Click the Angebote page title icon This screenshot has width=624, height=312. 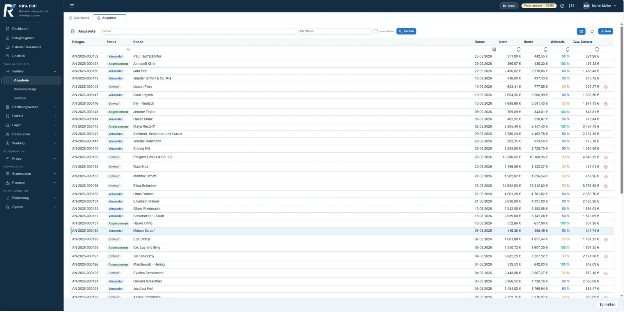point(73,31)
